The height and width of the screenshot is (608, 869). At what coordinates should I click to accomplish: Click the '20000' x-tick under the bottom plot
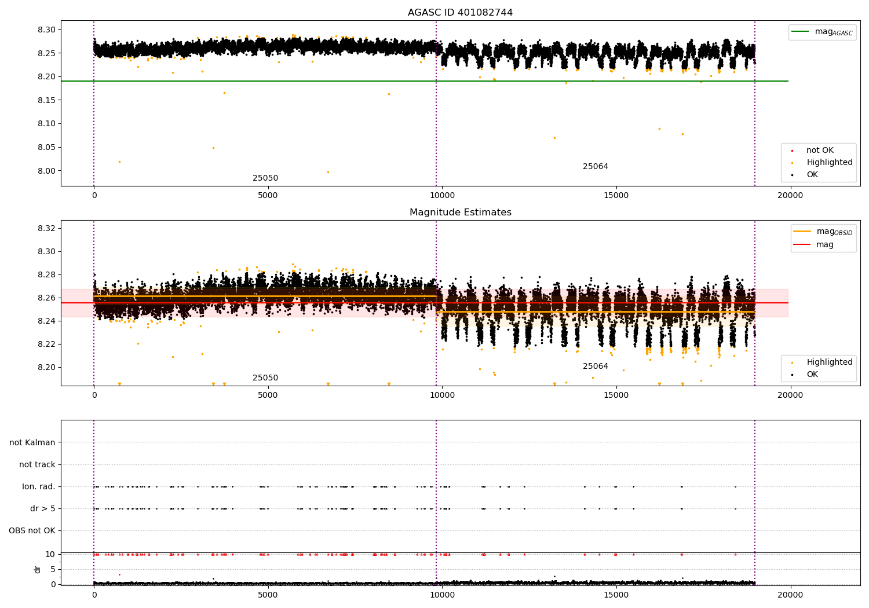pyautogui.click(x=790, y=594)
